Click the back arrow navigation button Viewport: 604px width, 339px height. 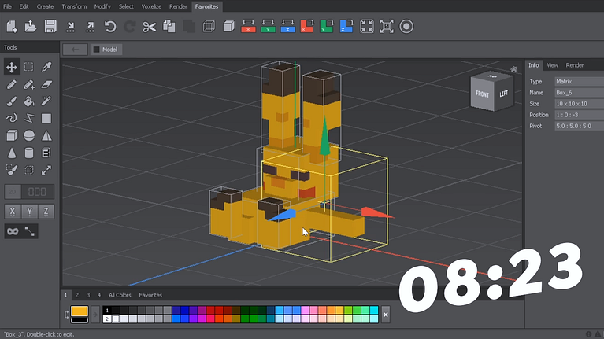click(x=75, y=50)
